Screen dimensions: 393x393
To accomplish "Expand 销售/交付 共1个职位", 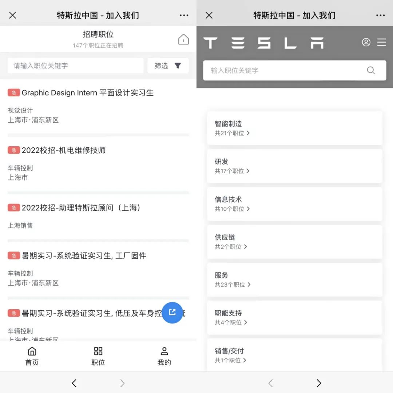I will [x=294, y=355].
